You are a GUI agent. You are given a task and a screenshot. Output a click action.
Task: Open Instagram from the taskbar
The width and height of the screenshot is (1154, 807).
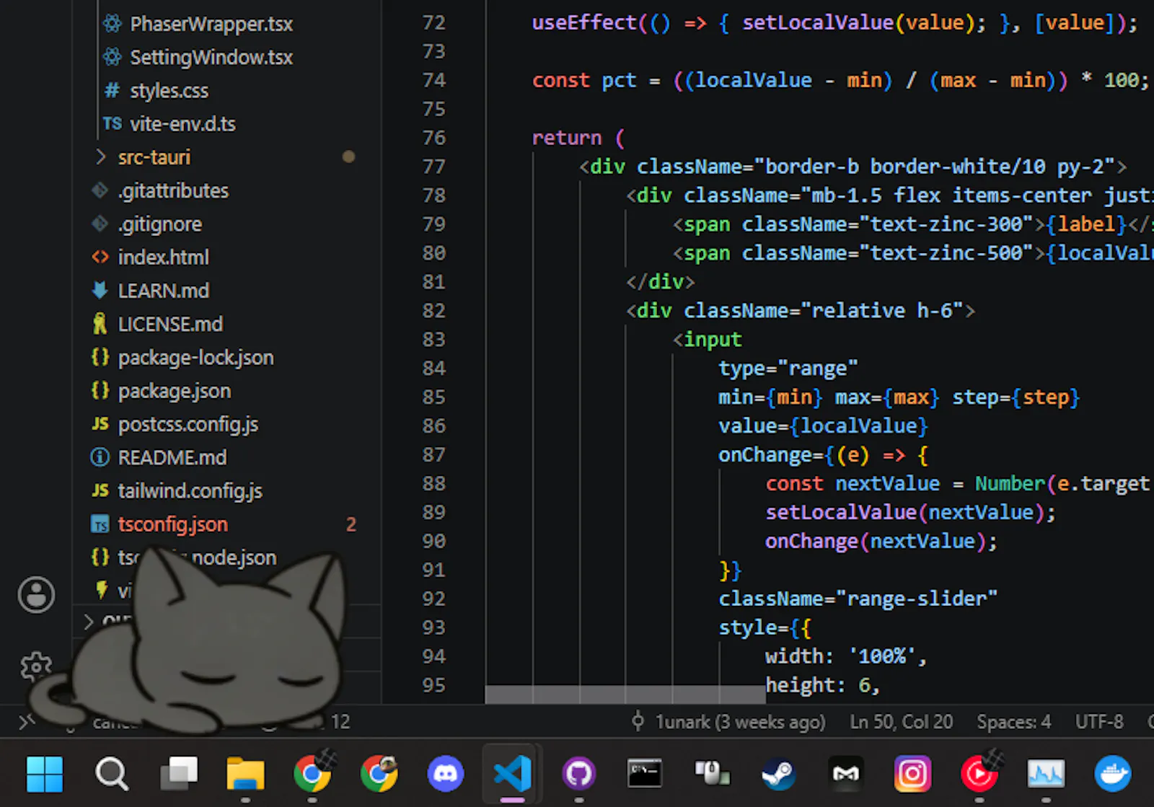coord(912,774)
